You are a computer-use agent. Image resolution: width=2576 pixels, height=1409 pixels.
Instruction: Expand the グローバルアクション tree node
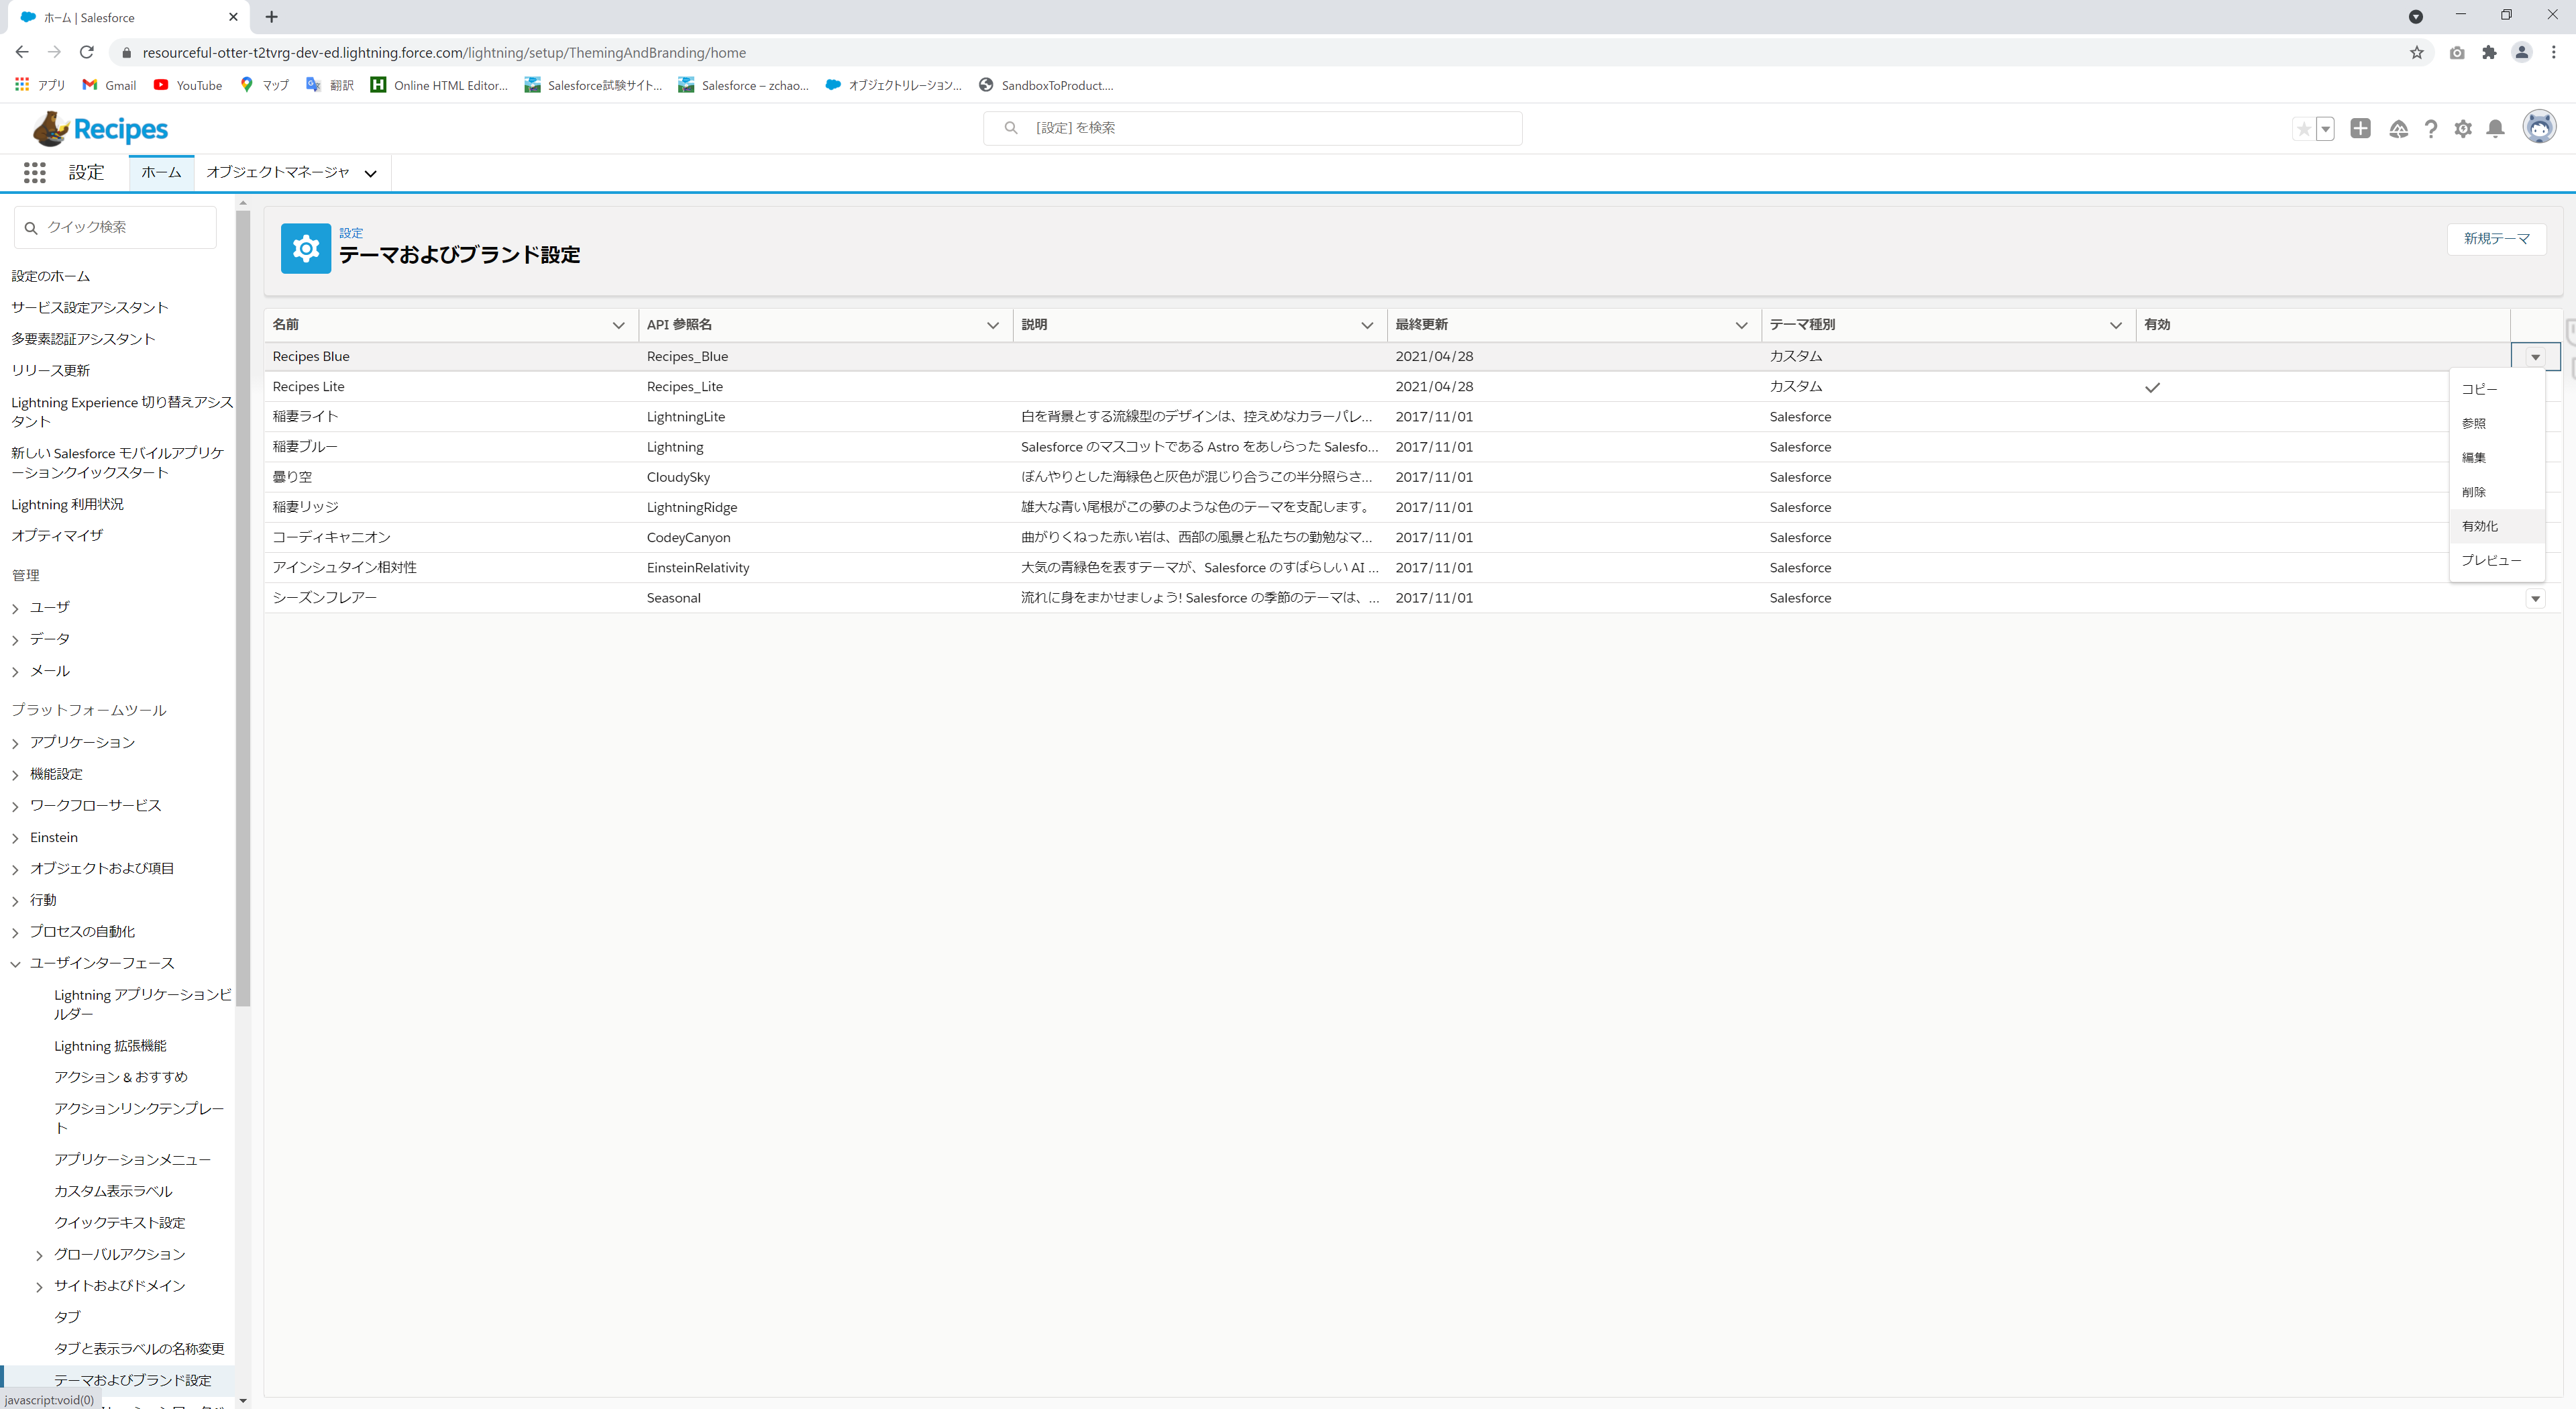coord(39,1255)
